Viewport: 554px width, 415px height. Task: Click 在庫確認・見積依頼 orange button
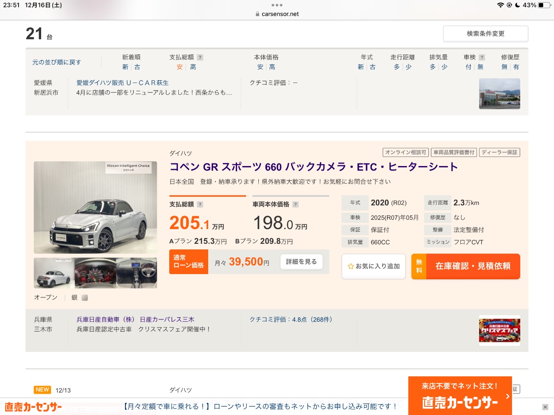466,266
